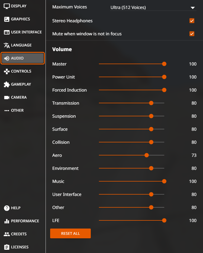Select the highlighted Audio tab
Viewport: 203px width, 253px height.
[x=22, y=58]
